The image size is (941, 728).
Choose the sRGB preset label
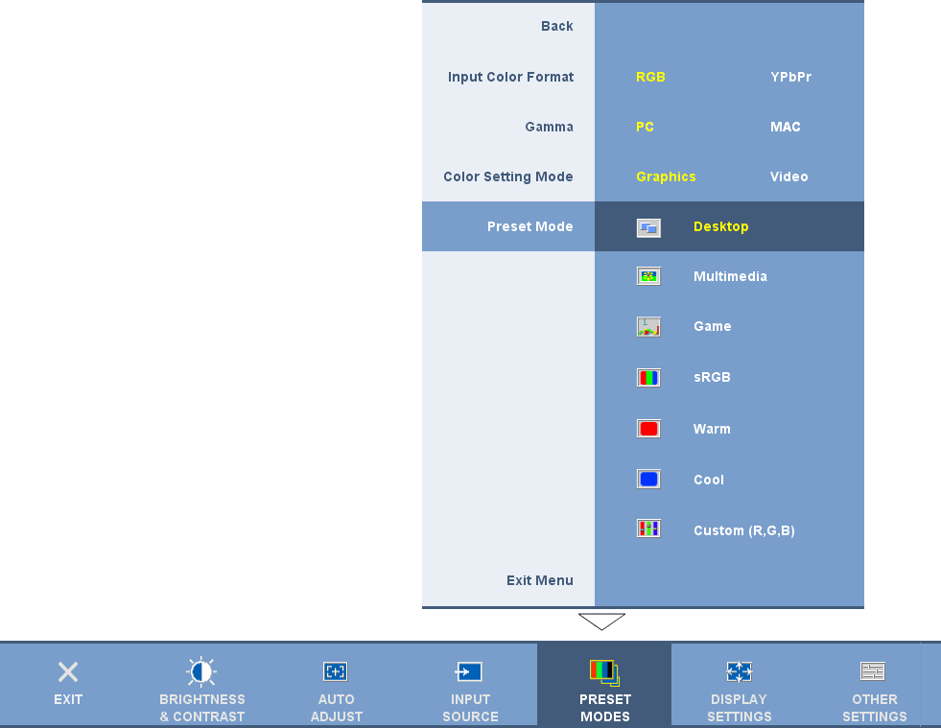point(712,378)
